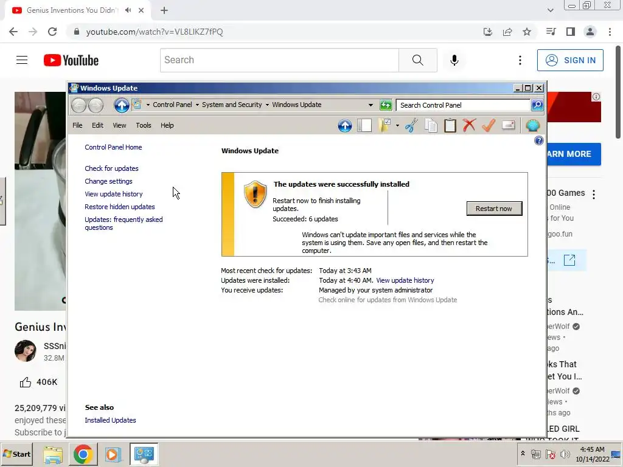This screenshot has width=623, height=467.
Task: Click the YouTube search magnifier button
Action: tap(417, 60)
